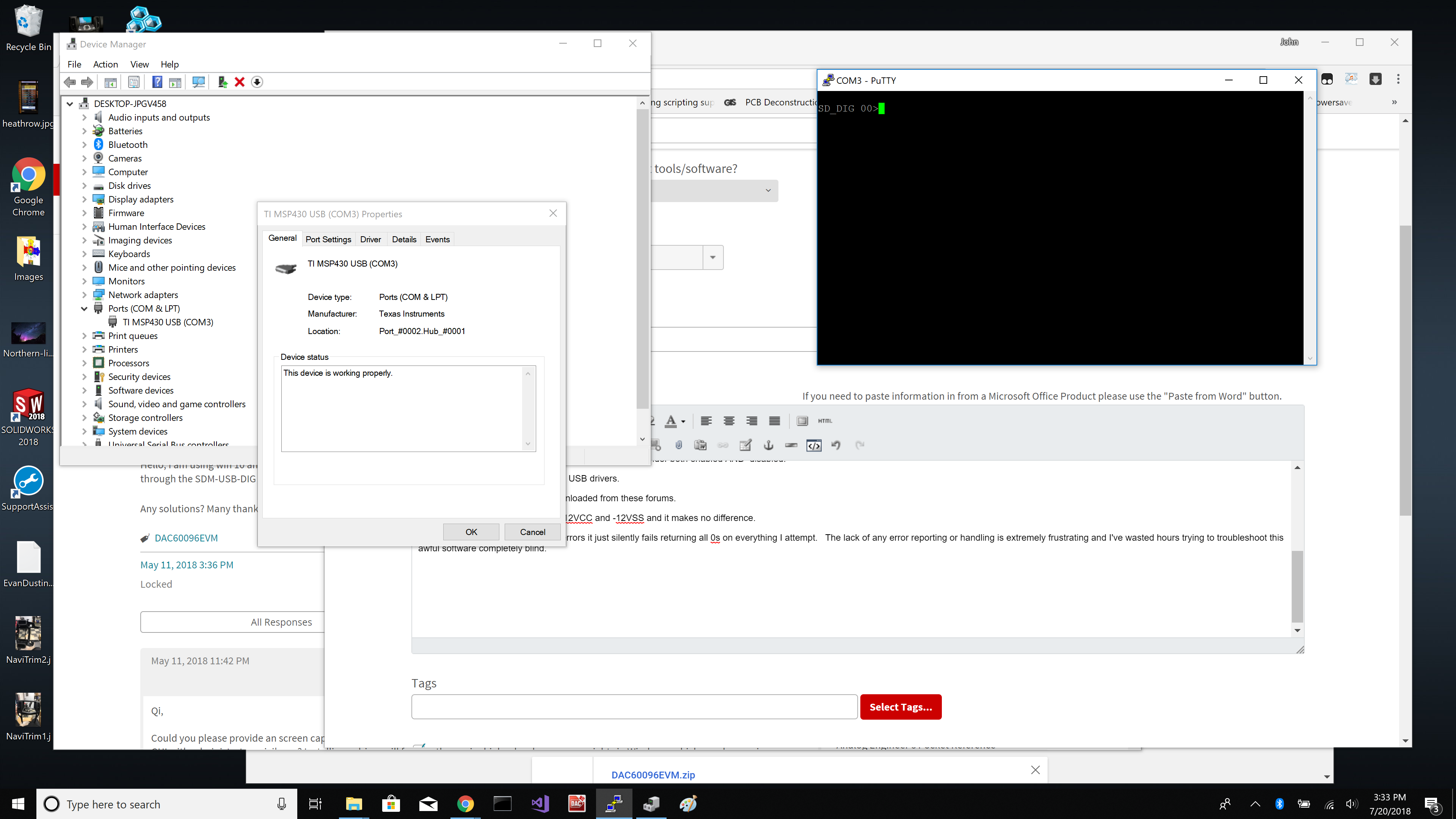
Task: Open text color dropdown arrow in editor
Action: pos(683,422)
